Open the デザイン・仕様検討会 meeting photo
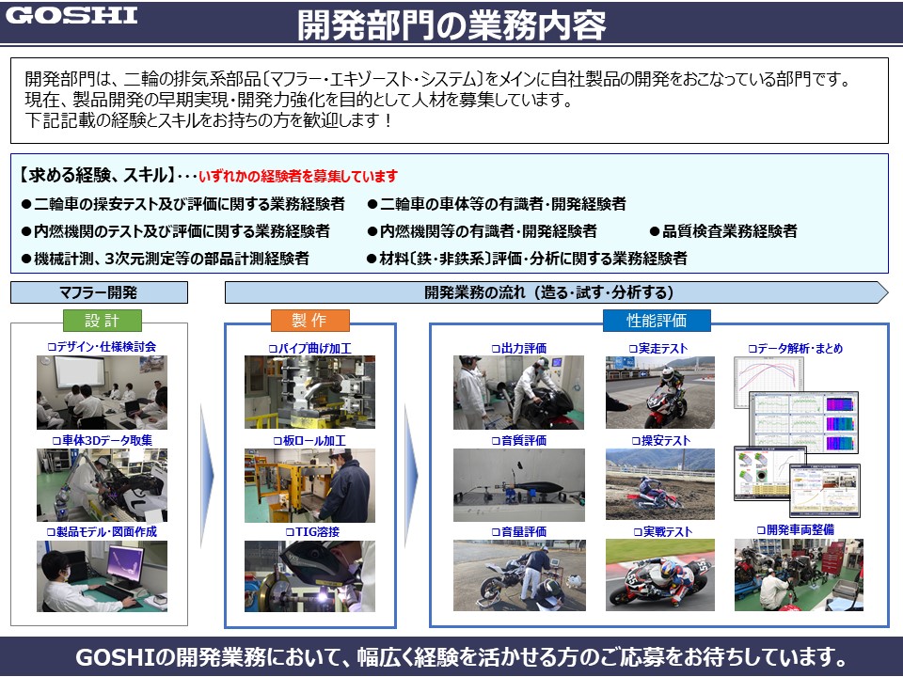 pyautogui.click(x=102, y=392)
